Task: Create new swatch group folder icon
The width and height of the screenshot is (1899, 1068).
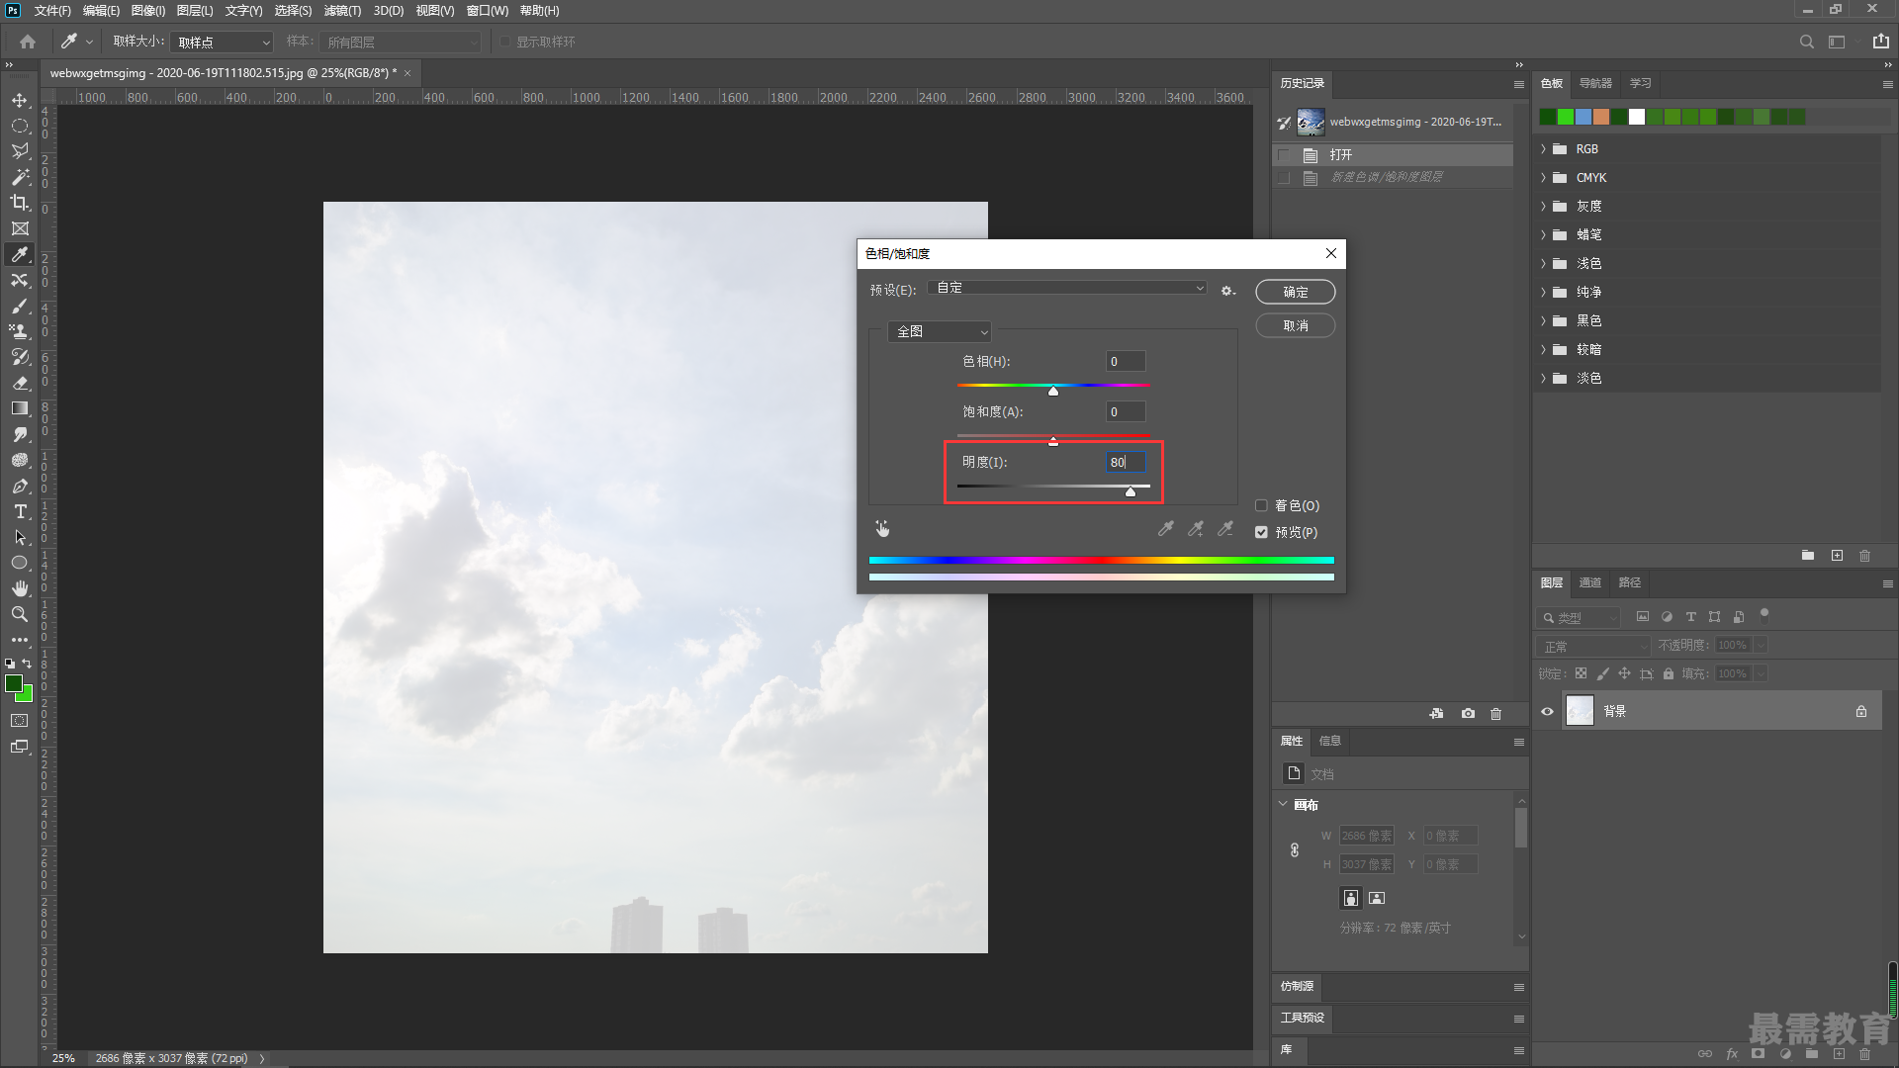Action: (x=1808, y=556)
